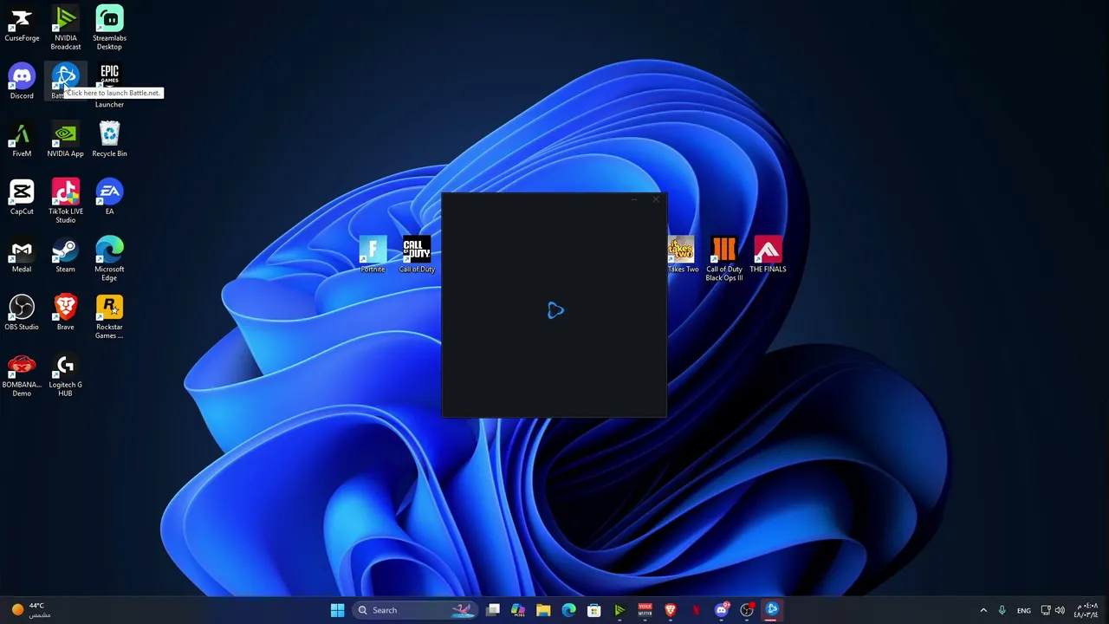This screenshot has width=1109, height=624.
Task: Click the microphone tray icon
Action: point(1002,610)
